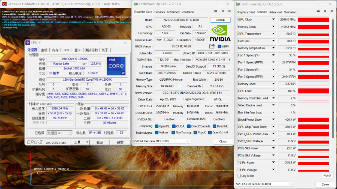Click Close button in Graphics Card window
337x189 pixels.
223,142
